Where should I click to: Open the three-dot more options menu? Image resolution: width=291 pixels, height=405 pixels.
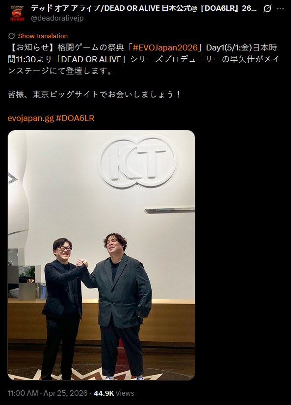tap(280, 8)
